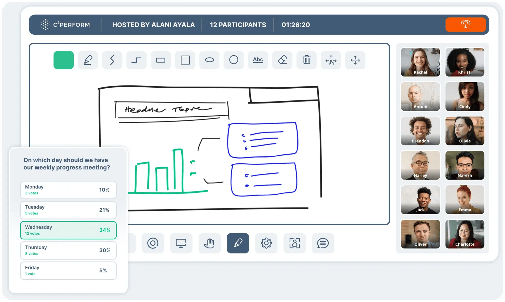This screenshot has width=505, height=302.
Task: Select the step connector line tool
Action: [x=136, y=60]
